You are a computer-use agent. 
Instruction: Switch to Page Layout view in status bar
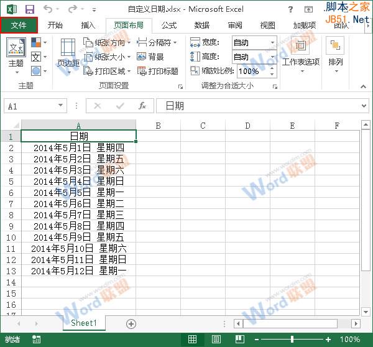216,340
